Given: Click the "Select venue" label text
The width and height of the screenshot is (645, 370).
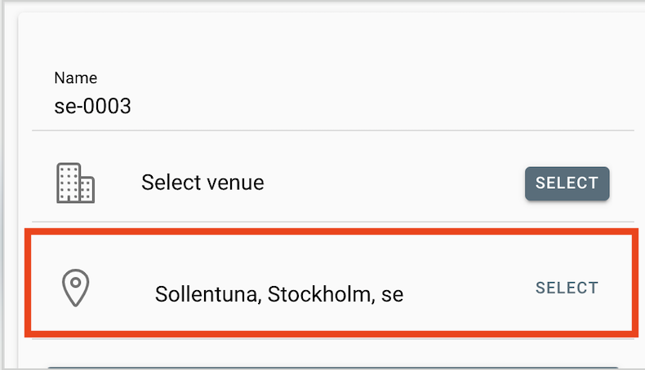Looking at the screenshot, I should tap(202, 183).
